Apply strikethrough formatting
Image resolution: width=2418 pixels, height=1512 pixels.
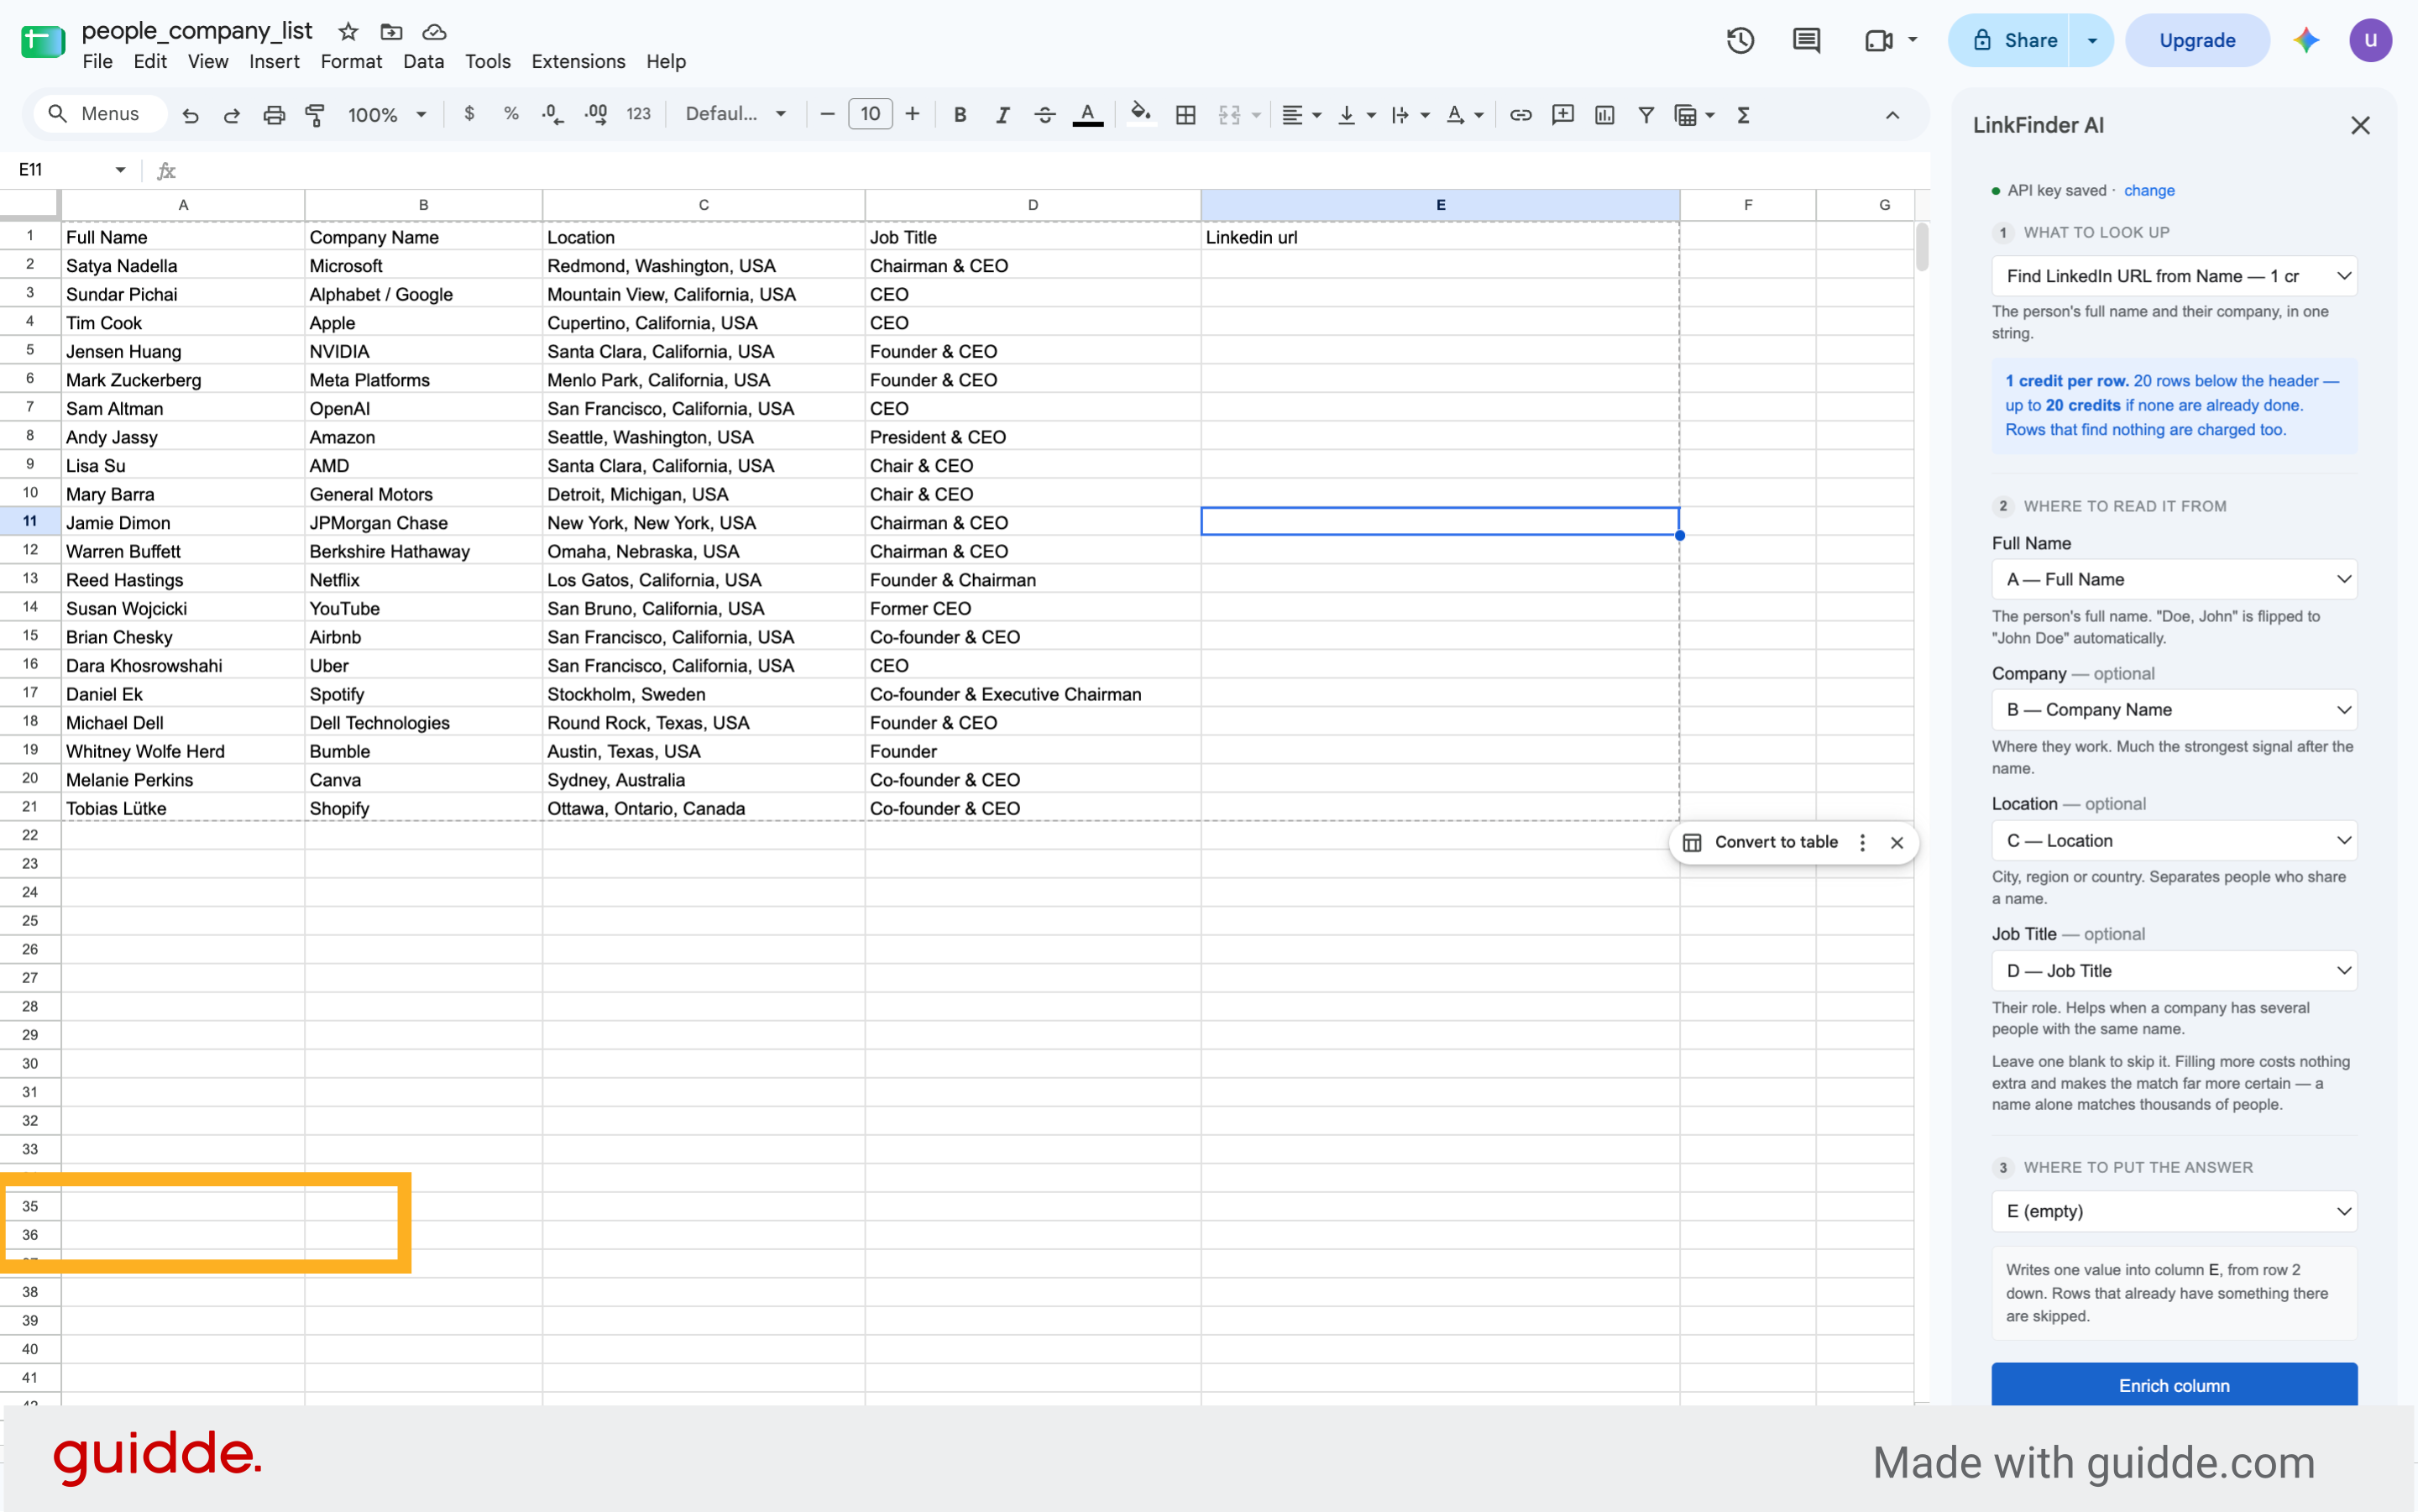[1045, 115]
